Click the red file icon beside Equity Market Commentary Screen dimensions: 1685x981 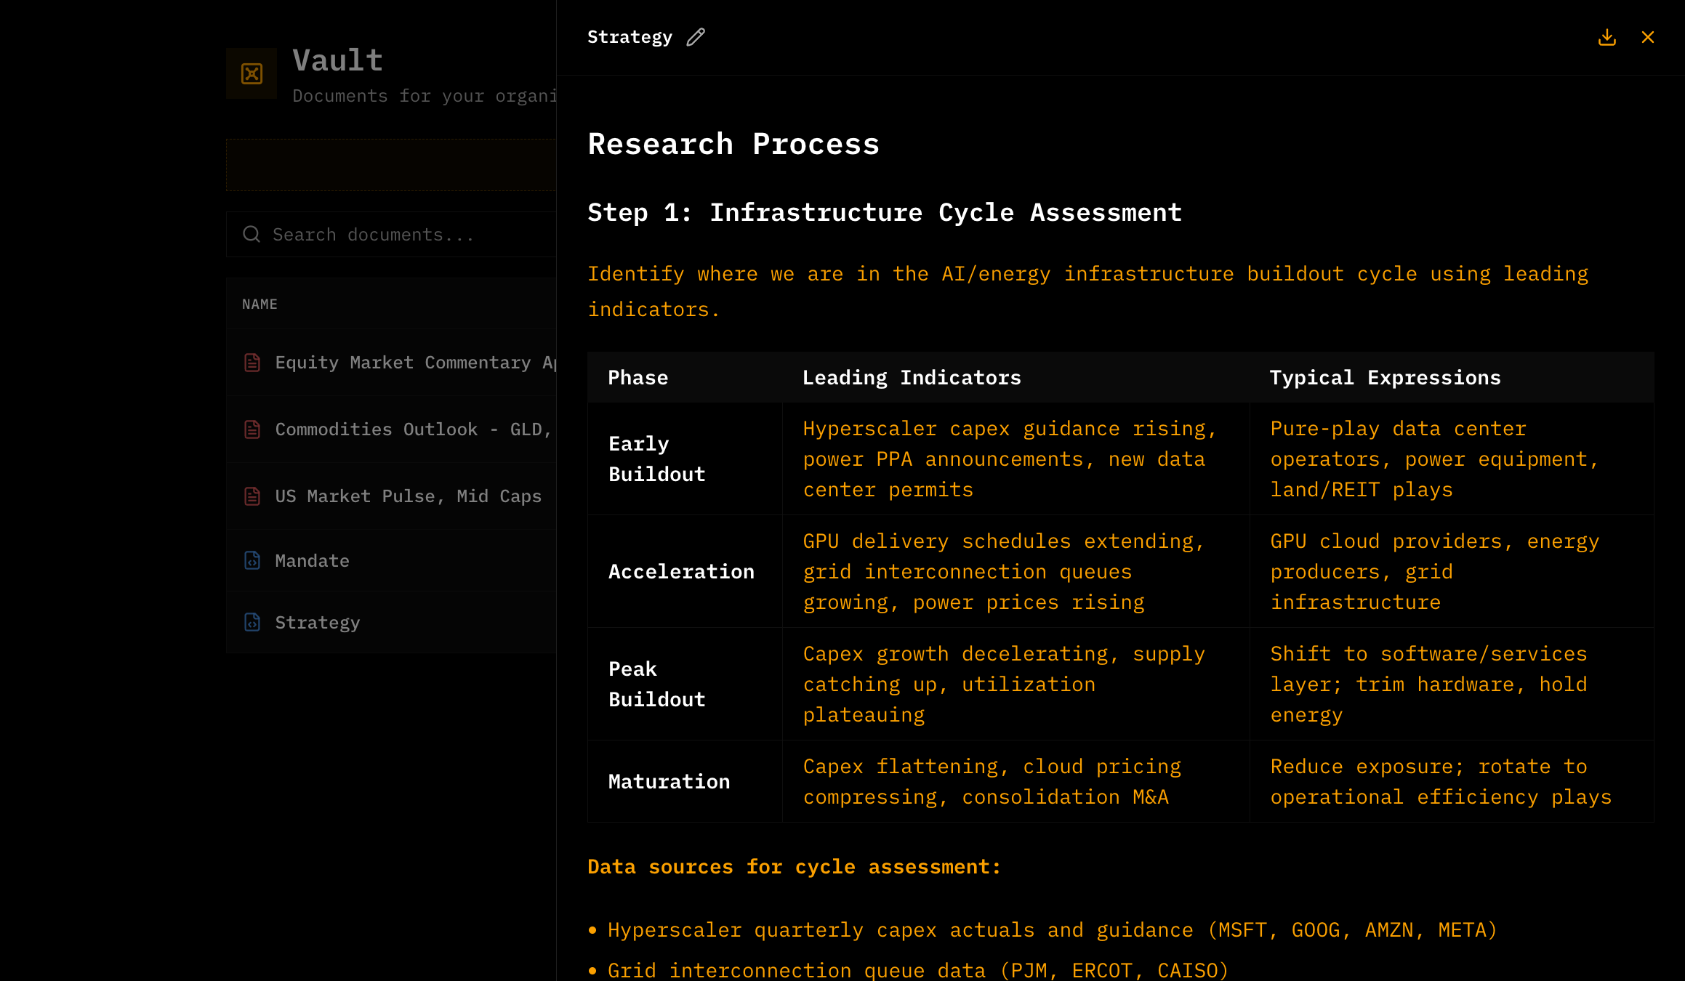coord(252,362)
